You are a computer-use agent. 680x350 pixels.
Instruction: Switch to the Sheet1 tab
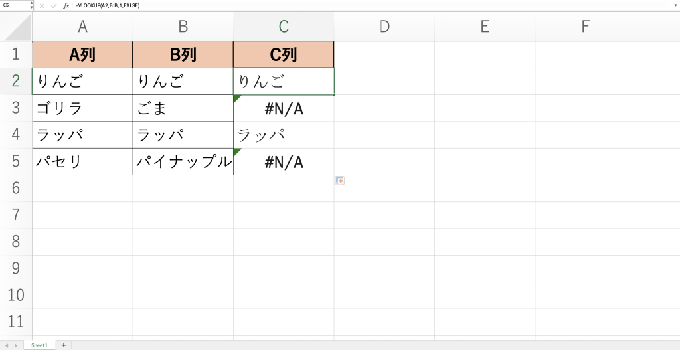coord(39,345)
